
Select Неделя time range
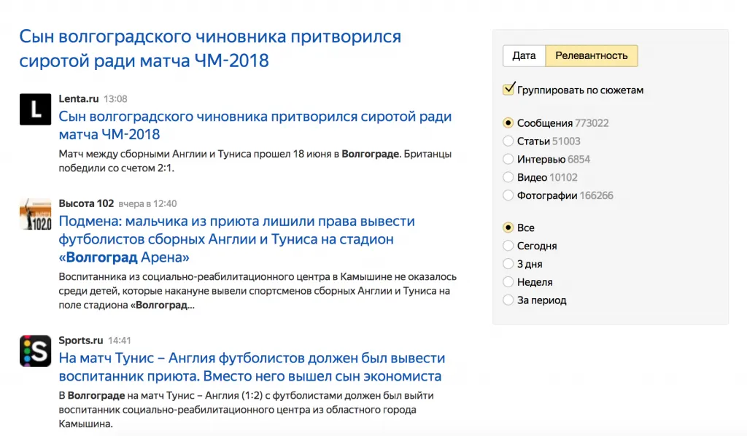[x=508, y=282]
